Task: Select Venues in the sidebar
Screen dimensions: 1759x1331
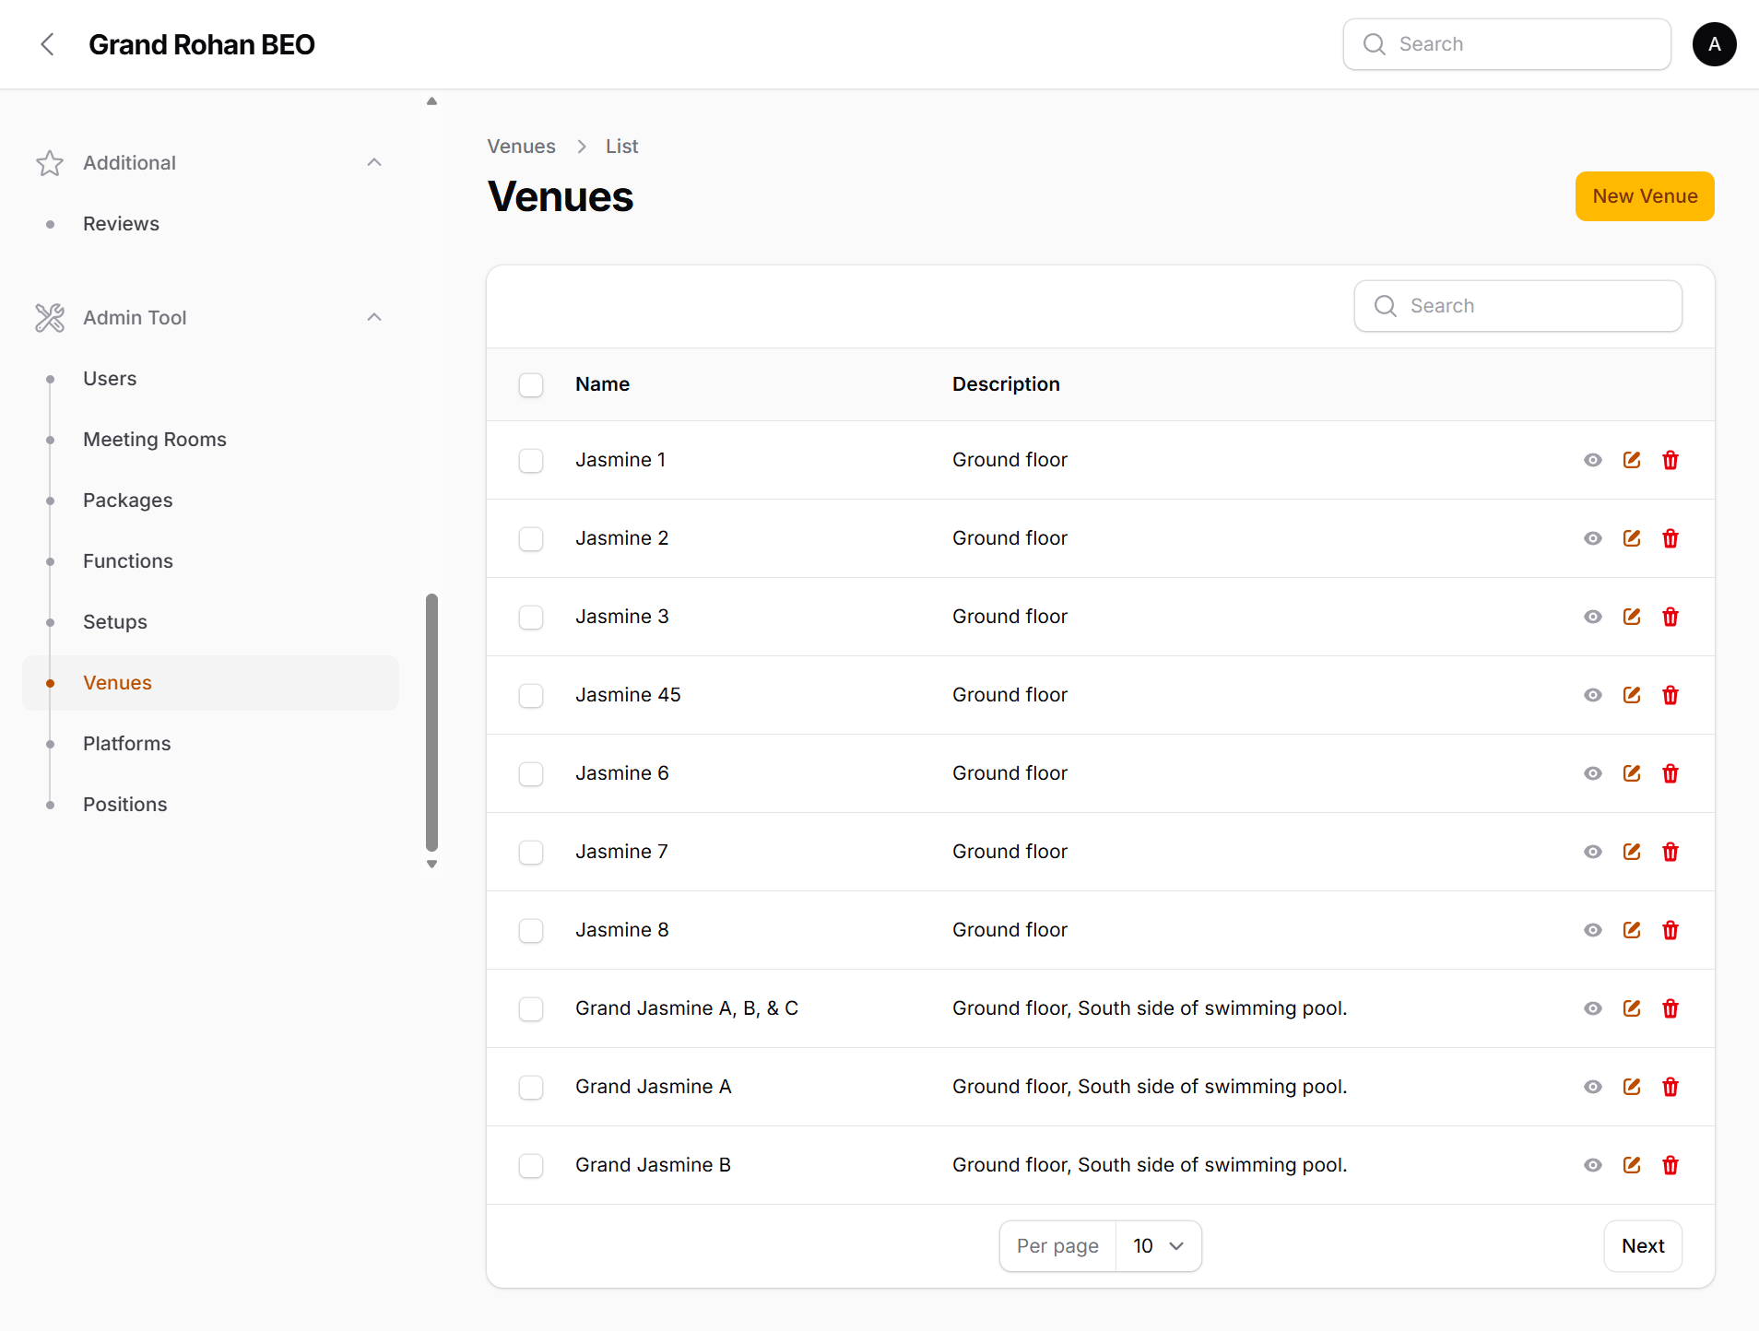Action: (x=210, y=683)
